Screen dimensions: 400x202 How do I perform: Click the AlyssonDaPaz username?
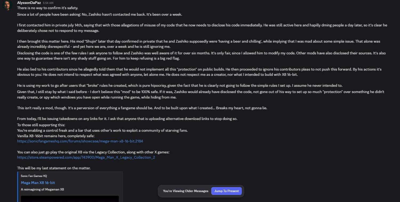point(29,3)
